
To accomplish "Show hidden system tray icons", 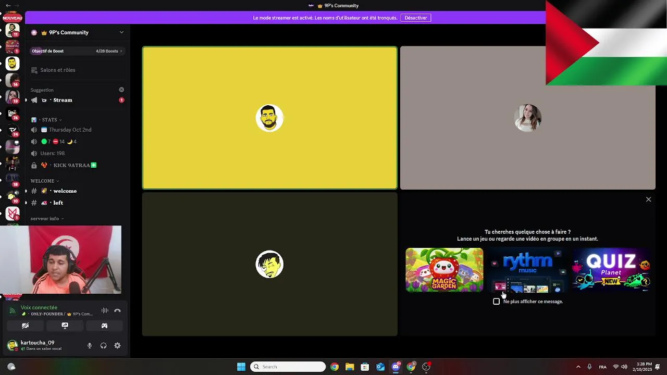I will 578,367.
